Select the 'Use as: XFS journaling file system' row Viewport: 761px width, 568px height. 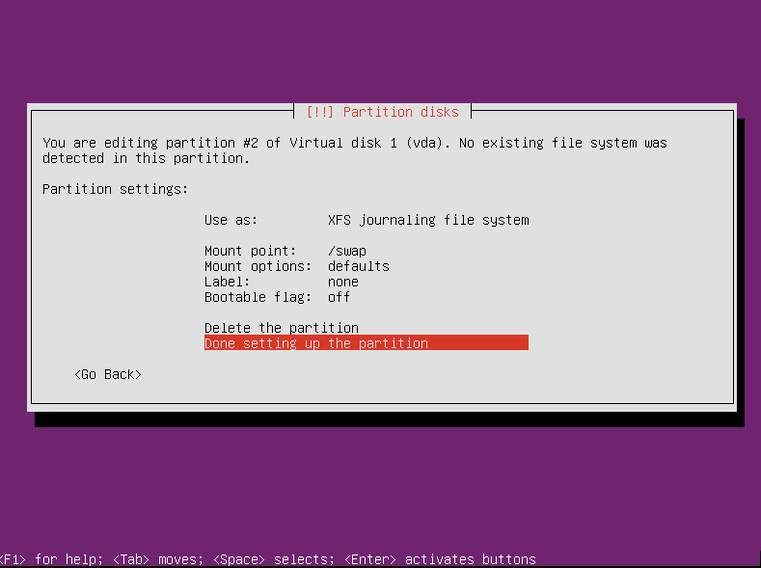click(x=367, y=220)
